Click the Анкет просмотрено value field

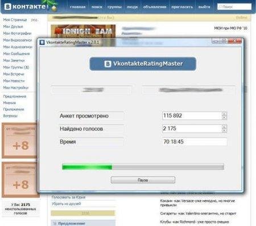[x=192, y=116]
